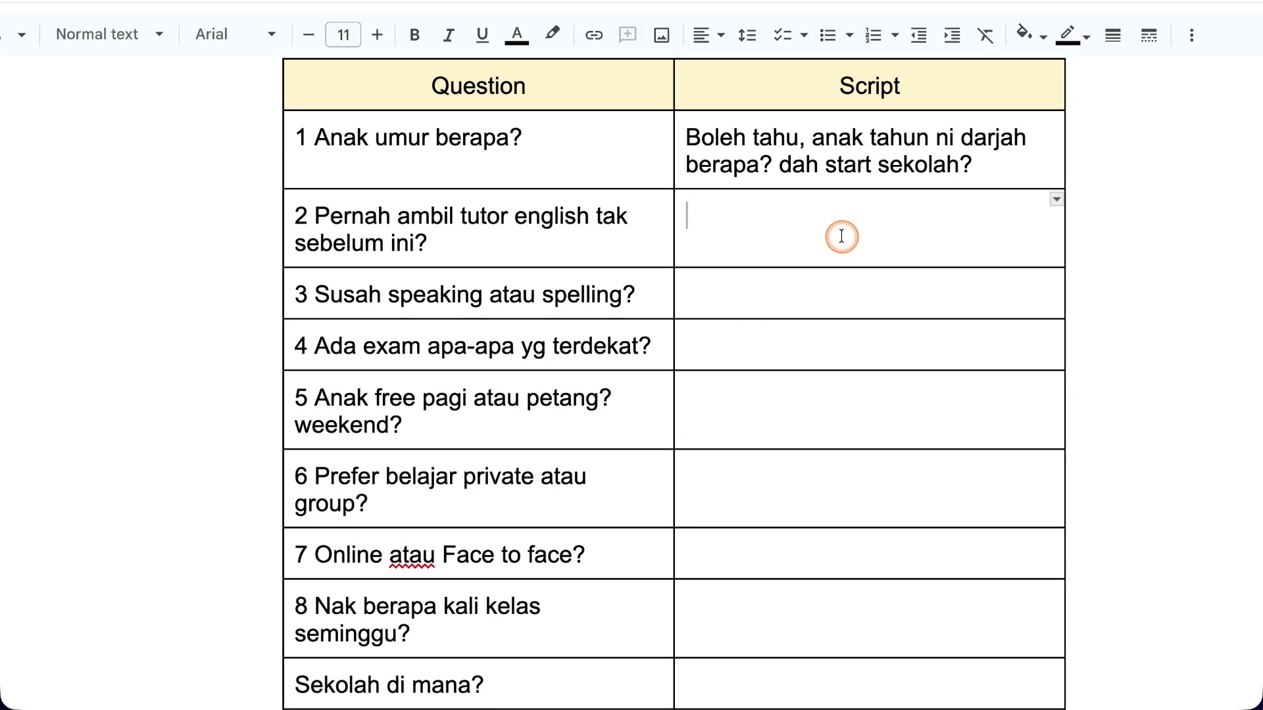Increase the indent

tap(952, 35)
